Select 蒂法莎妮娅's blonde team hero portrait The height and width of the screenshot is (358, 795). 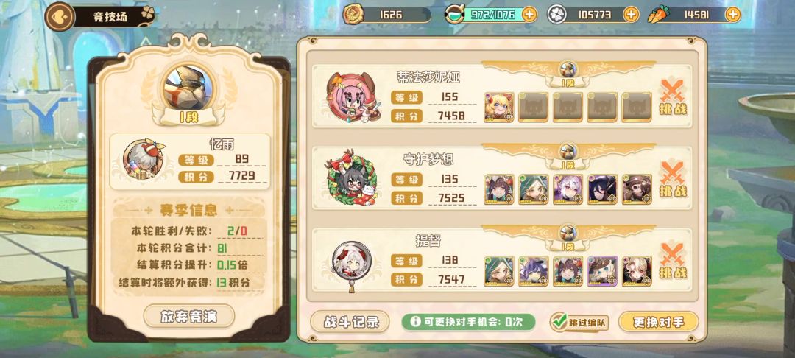pyautogui.click(x=499, y=107)
